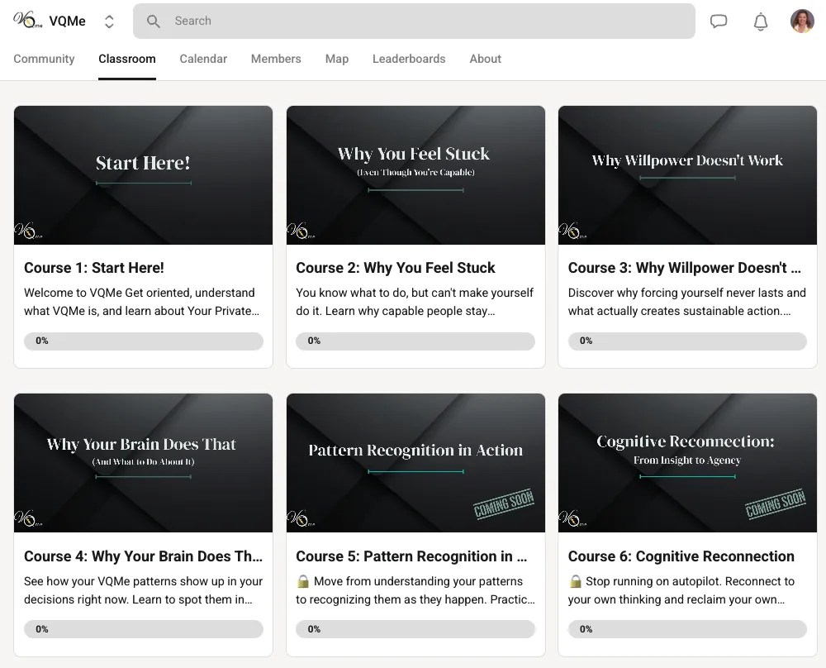
Task: Open the Leaderboards tab
Action: pyautogui.click(x=409, y=59)
